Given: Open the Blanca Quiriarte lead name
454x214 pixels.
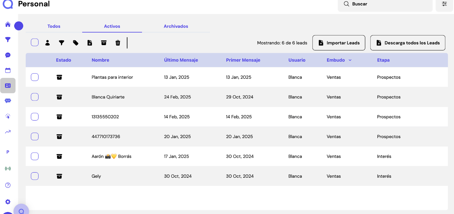Looking at the screenshot, I should click(108, 97).
